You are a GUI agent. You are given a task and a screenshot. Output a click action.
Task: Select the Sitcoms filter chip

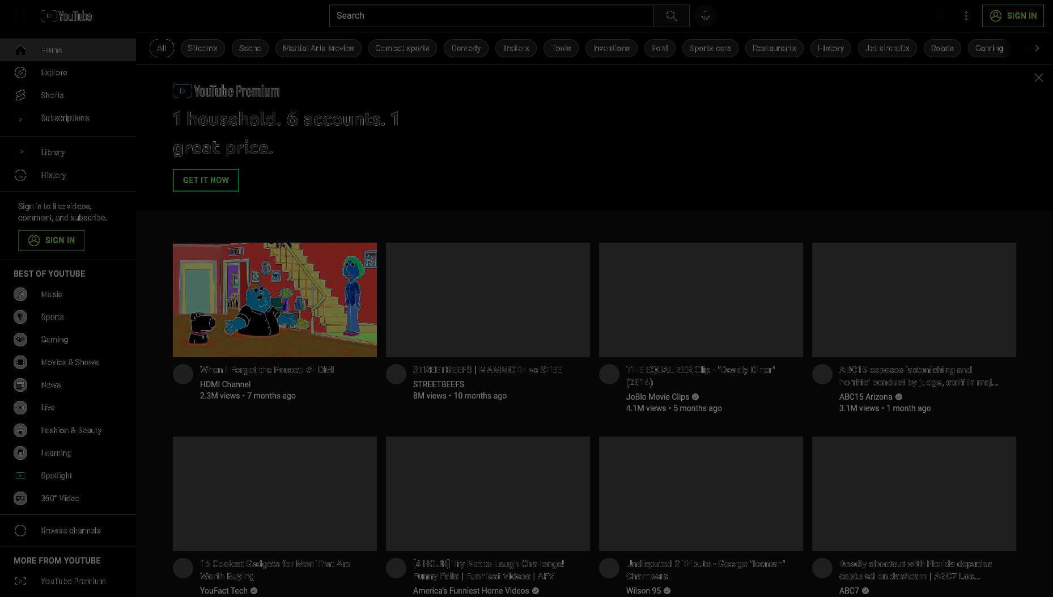click(x=202, y=48)
